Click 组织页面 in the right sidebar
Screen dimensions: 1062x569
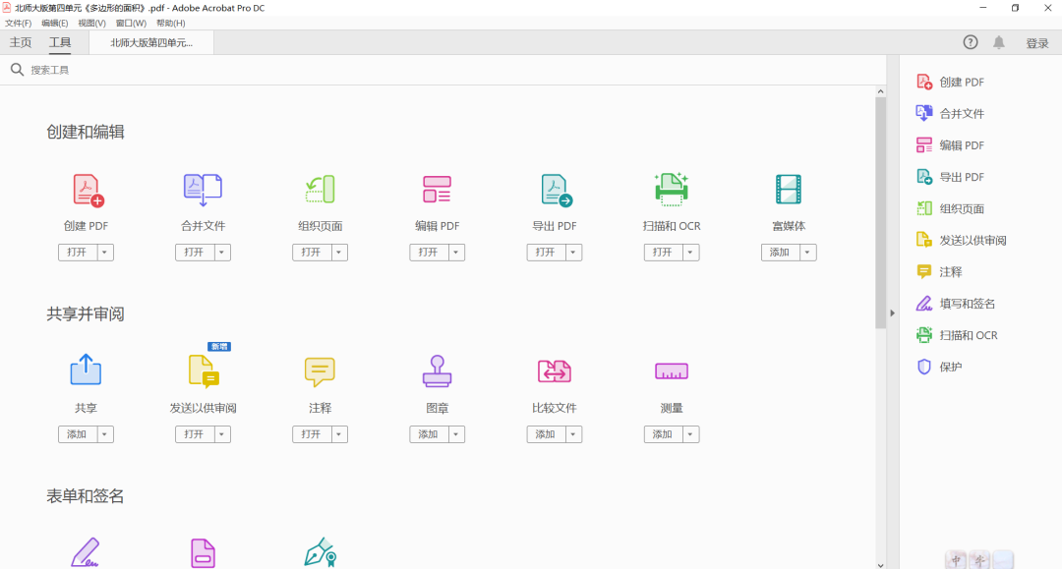950,208
